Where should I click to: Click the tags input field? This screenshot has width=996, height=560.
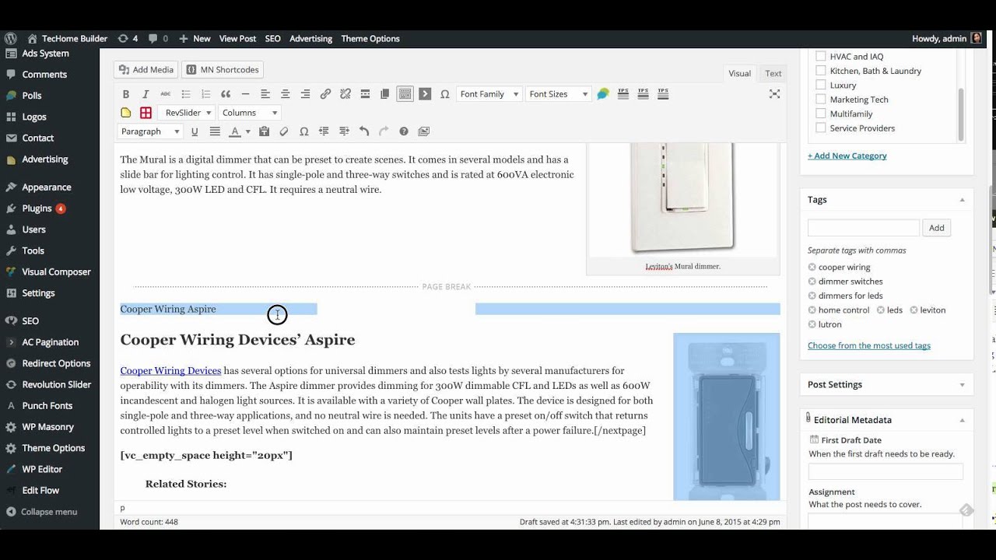[864, 228]
